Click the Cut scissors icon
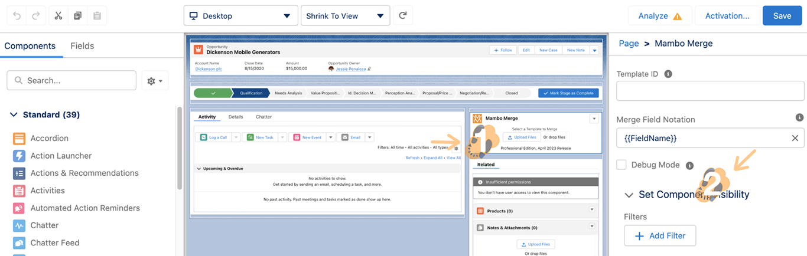Screen dimensions: 807x256 [x=58, y=16]
